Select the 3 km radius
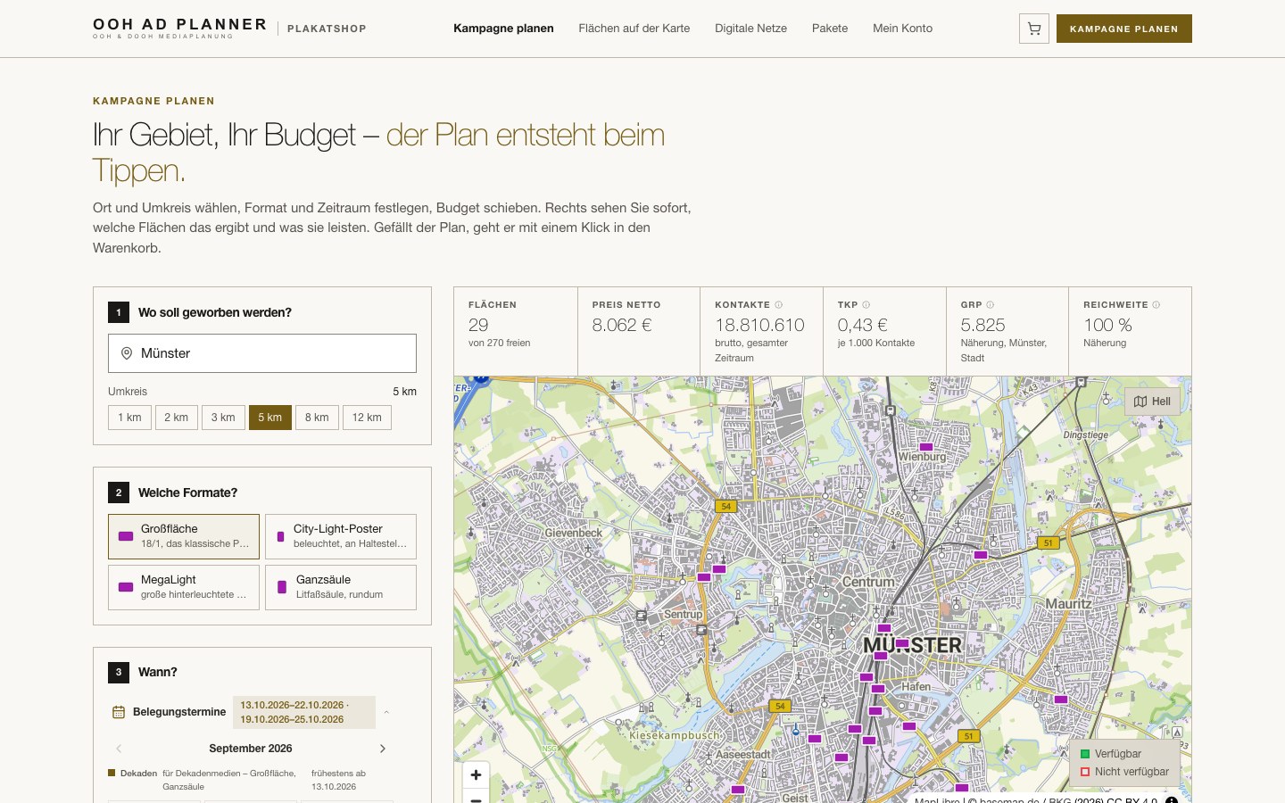Viewport: 1285px width, 803px height. tap(223, 418)
